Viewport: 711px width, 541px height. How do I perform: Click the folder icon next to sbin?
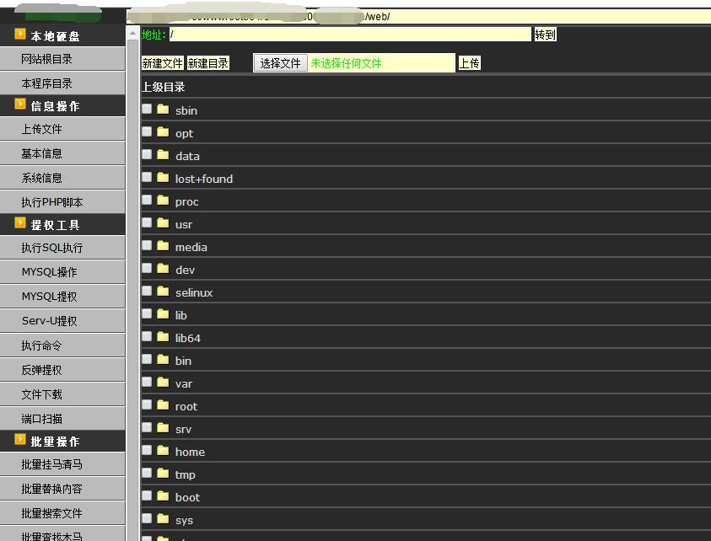pyautogui.click(x=163, y=110)
